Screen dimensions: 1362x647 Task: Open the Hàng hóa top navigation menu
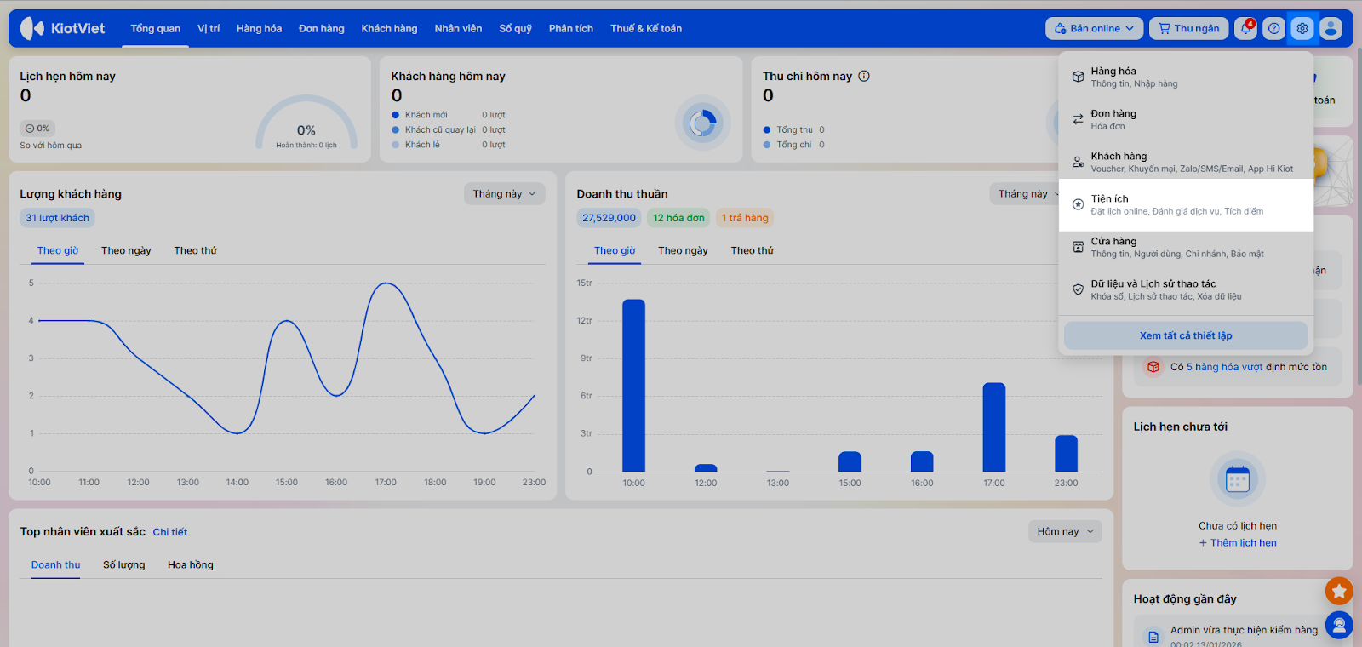click(x=259, y=28)
